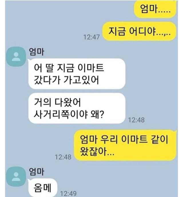Select the yellow '이마트 같이 왔잖아' message
Viewport: 183px width, 197px height.
point(126,145)
